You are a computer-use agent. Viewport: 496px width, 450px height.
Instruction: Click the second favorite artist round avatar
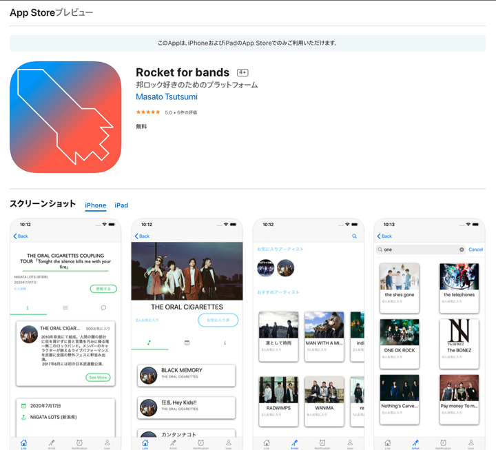click(286, 267)
